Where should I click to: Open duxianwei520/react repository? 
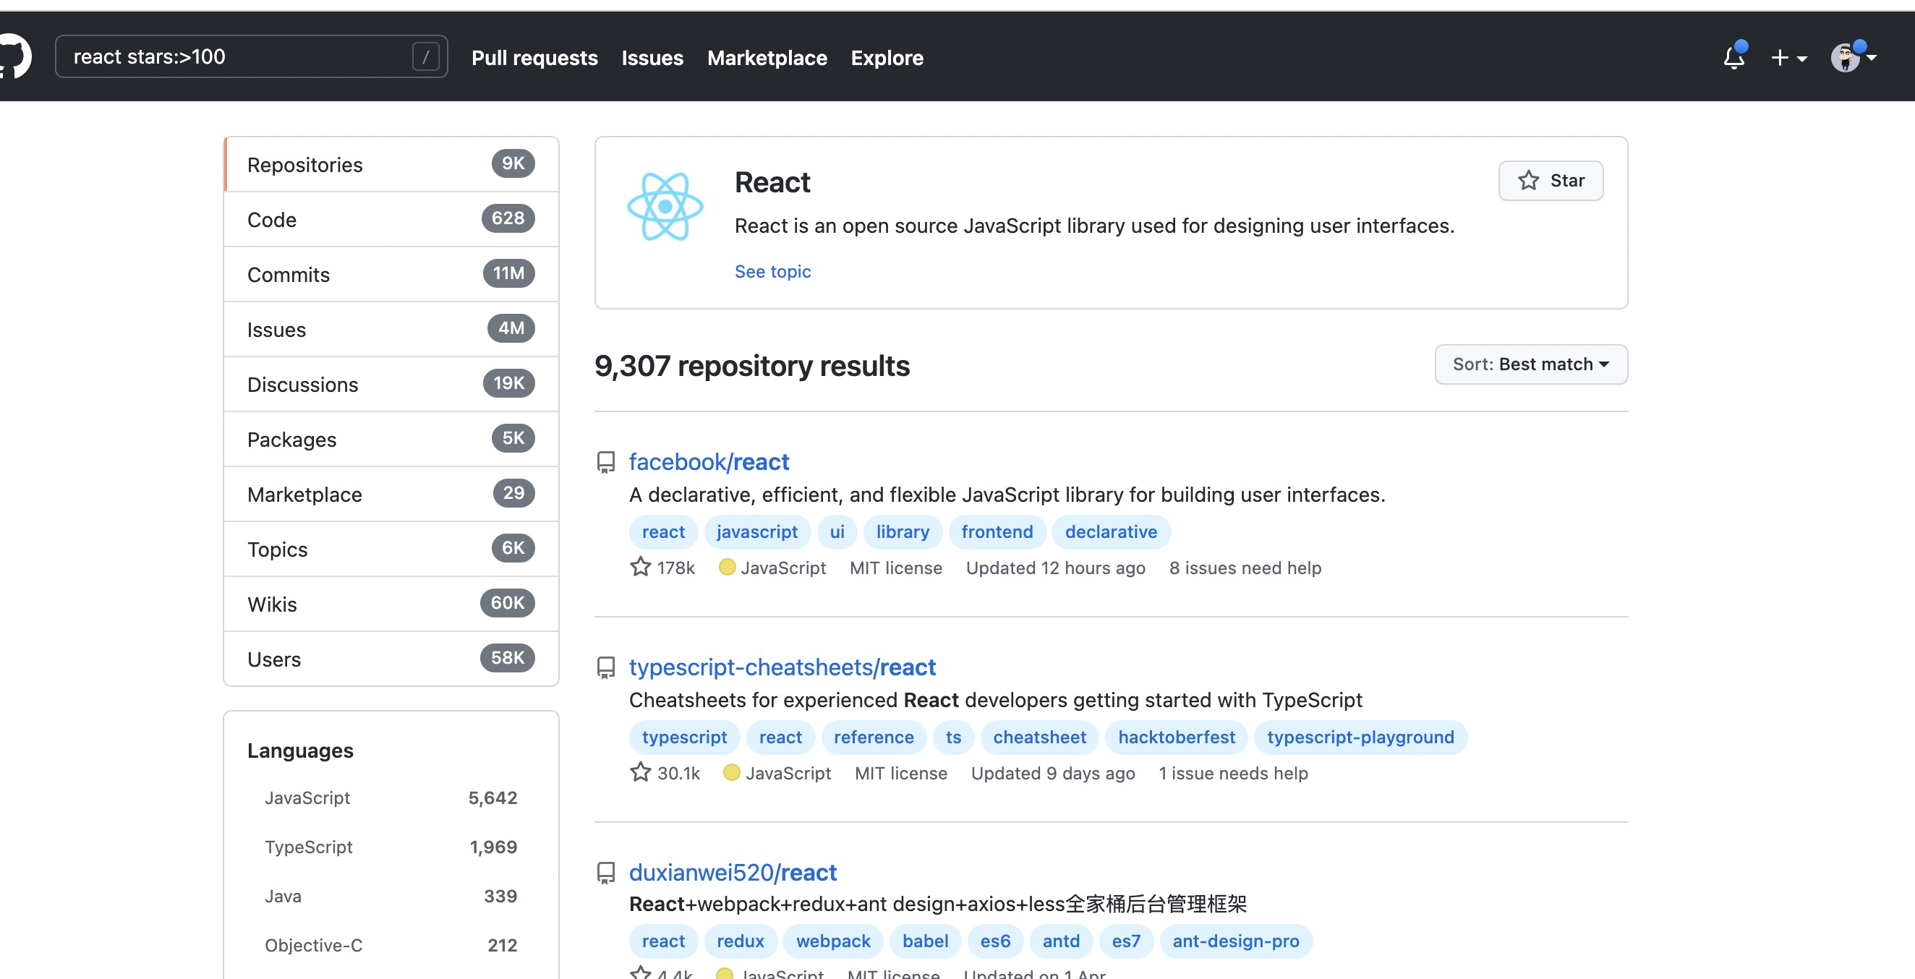(x=733, y=872)
